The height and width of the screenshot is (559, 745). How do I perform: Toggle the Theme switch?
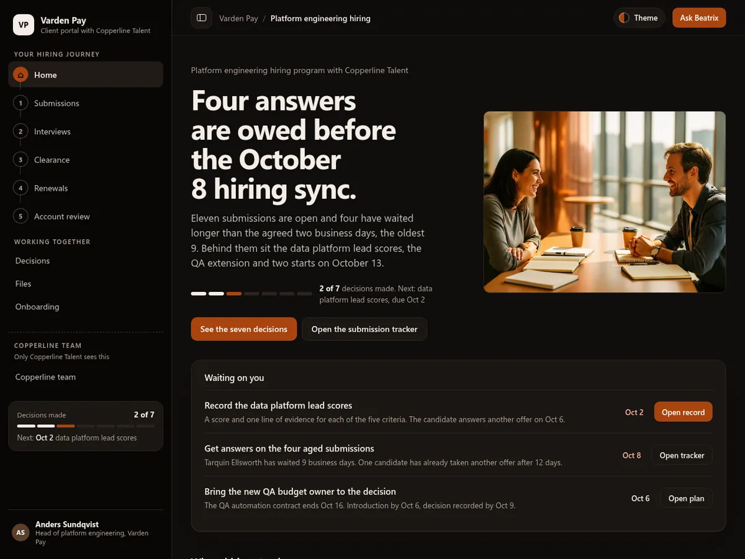[639, 18]
